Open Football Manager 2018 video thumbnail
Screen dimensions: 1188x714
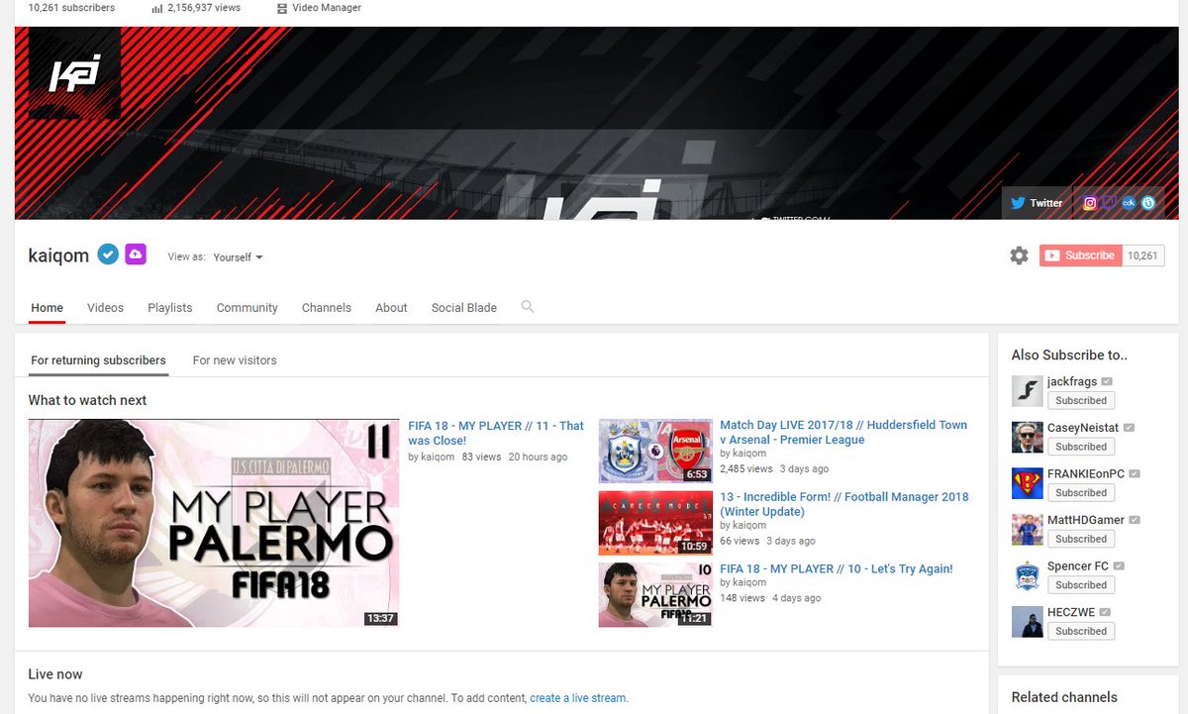(655, 523)
